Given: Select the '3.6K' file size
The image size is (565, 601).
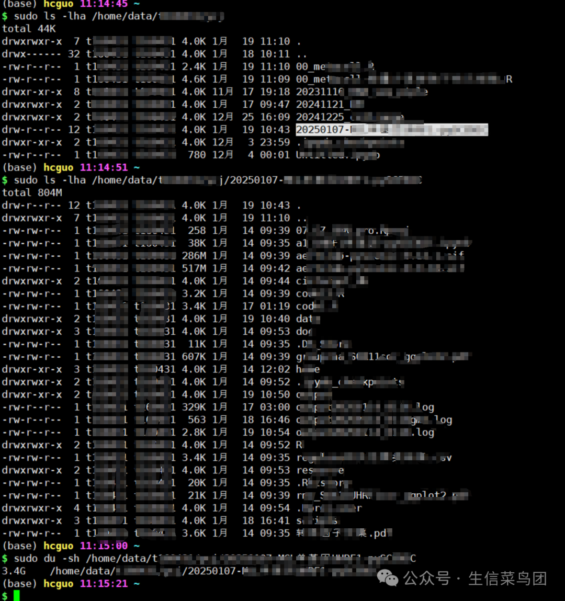Looking at the screenshot, I should coord(194,533).
